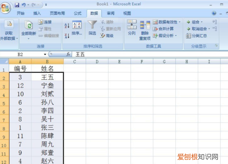The width and height of the screenshot is (228, 164).
Task: Click the Redo arrow icon
Action: coord(34,5)
